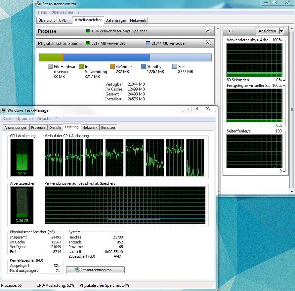The image size is (295, 291).
Task: Collapse the Prozesse section chevron
Action: [x=208, y=31]
